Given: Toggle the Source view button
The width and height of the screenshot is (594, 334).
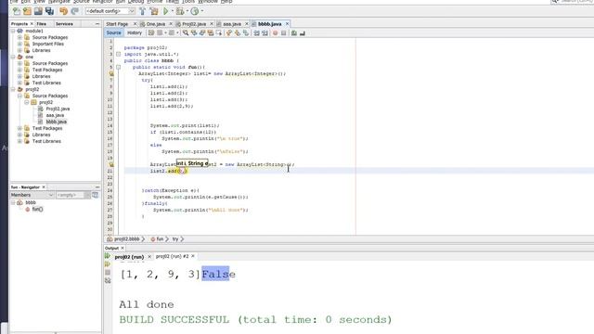Looking at the screenshot, I should [113, 33].
